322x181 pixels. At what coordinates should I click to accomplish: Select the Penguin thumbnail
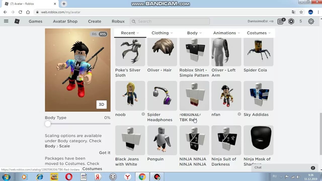[162, 140]
